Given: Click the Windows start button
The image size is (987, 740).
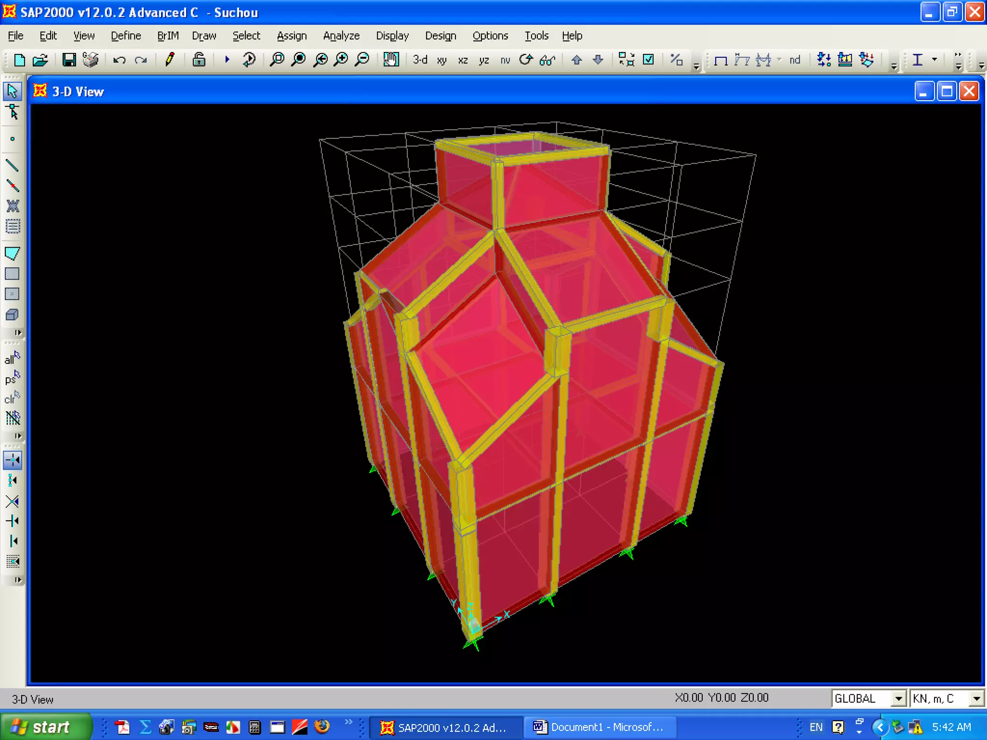Looking at the screenshot, I should pyautogui.click(x=44, y=727).
